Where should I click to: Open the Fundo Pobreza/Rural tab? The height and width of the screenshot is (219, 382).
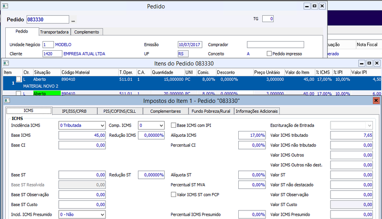click(x=211, y=111)
